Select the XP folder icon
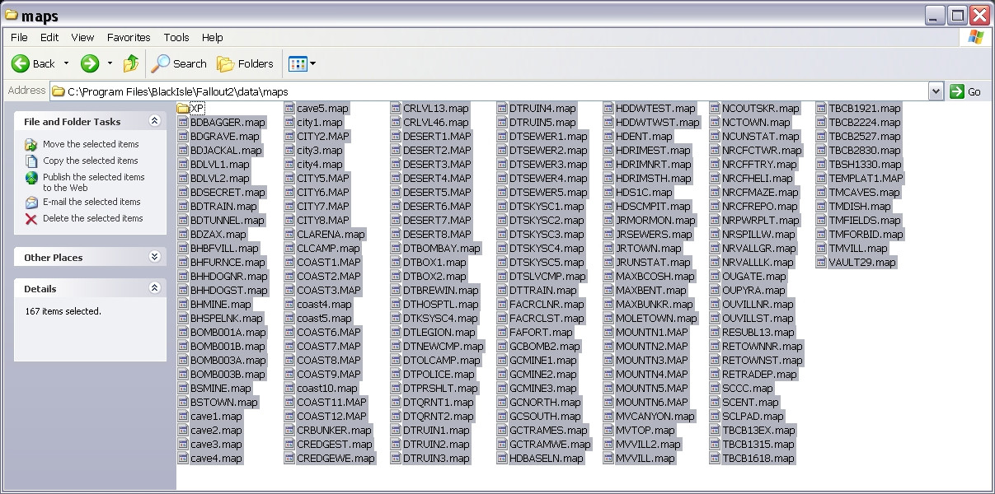Image resolution: width=995 pixels, height=494 pixels. tap(183, 109)
